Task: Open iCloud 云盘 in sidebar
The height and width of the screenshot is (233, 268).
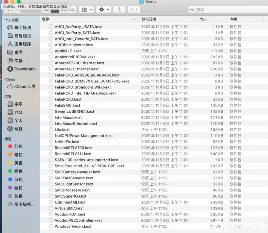Action: pos(25,87)
